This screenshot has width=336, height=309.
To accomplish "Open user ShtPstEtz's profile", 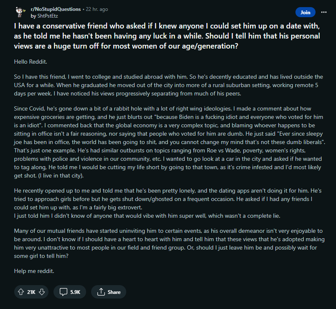I will [x=48, y=16].
